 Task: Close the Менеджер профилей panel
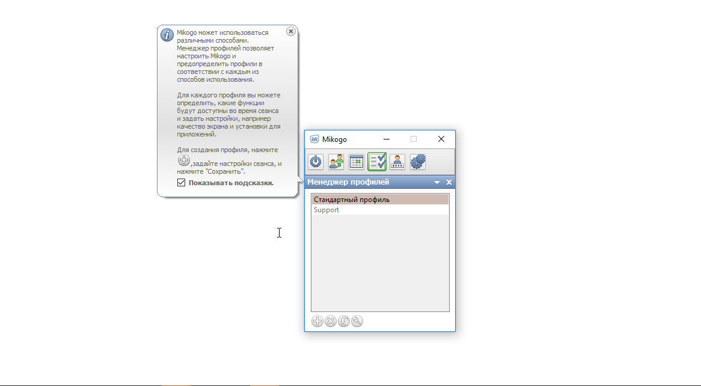[449, 182]
